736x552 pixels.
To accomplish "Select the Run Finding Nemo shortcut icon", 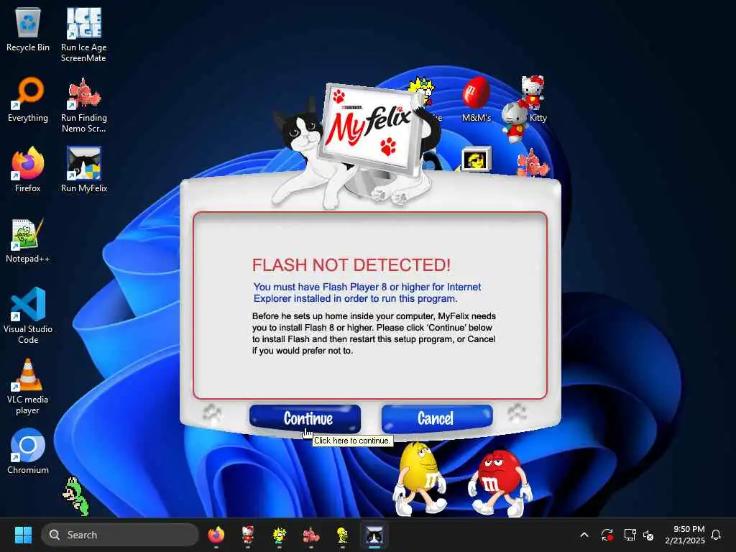I will pyautogui.click(x=83, y=105).
